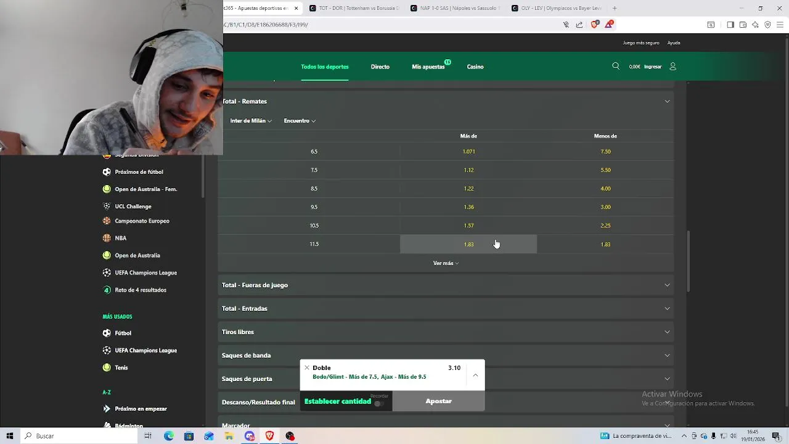Expand the Saques de banda market
This screenshot has height=444, width=789.
click(x=446, y=355)
